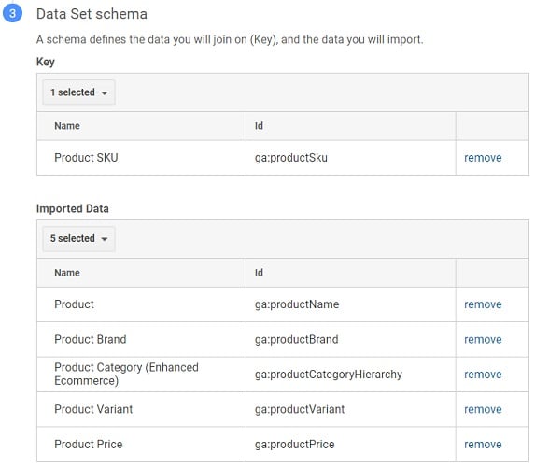Image resolution: width=535 pixels, height=467 pixels.
Task: Open the Imported Data '5 selected' dropdown
Action: point(78,238)
